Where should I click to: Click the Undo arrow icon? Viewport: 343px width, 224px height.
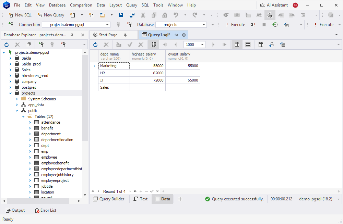176,15
